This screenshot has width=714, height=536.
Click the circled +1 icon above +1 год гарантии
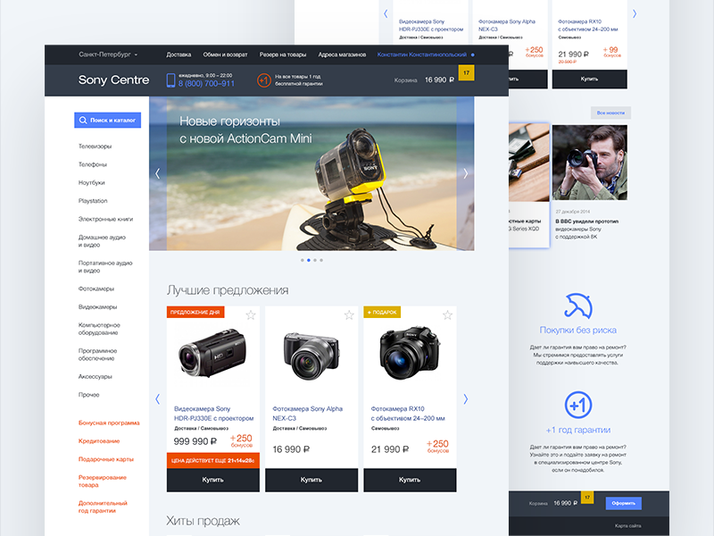pyautogui.click(x=577, y=405)
